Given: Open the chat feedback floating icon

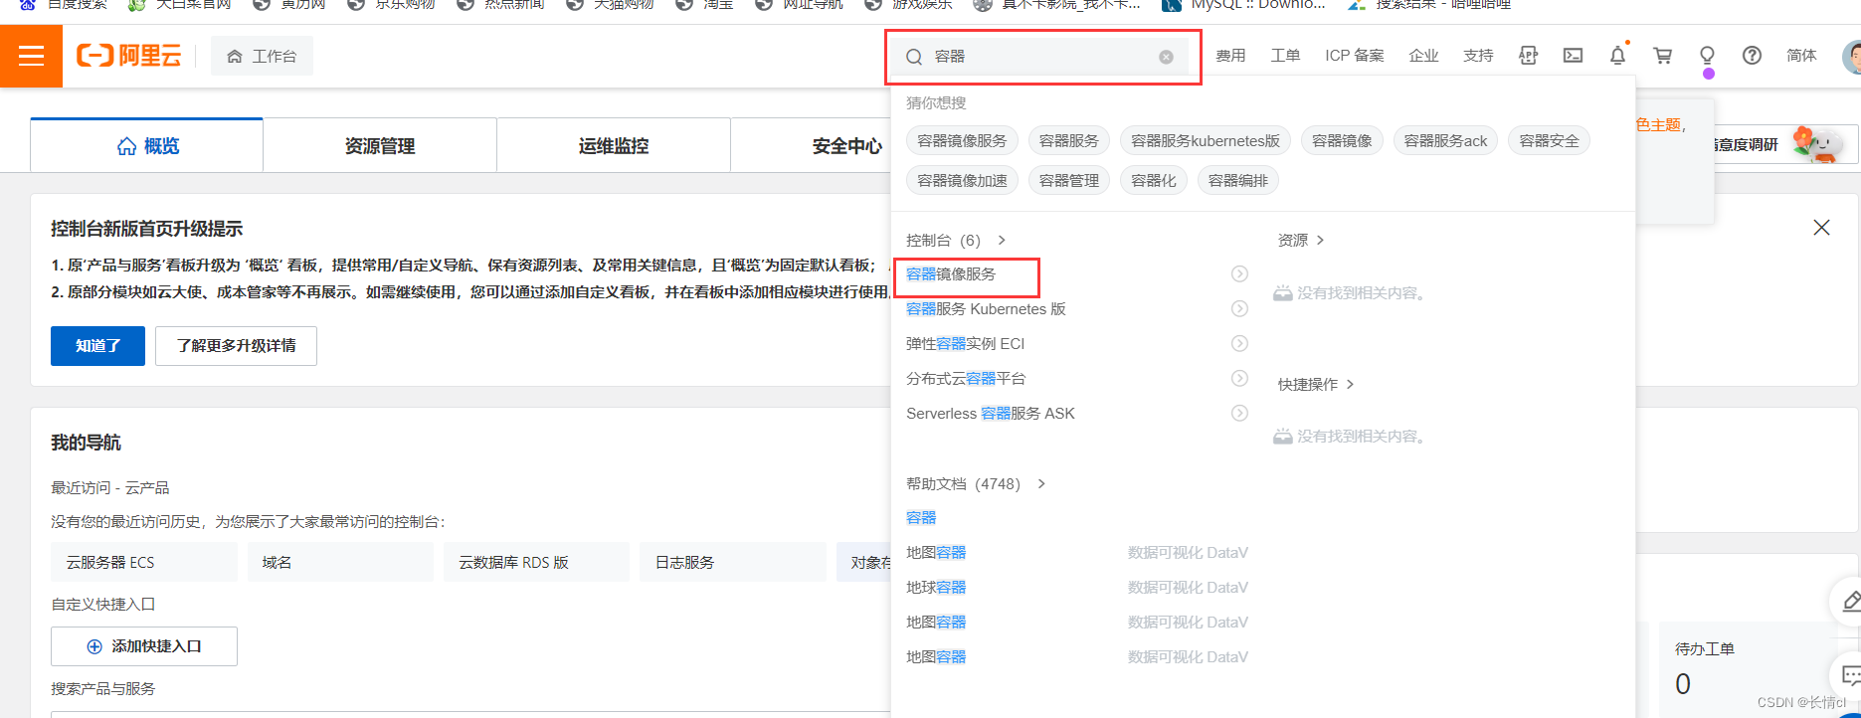Looking at the screenshot, I should coord(1849,676).
